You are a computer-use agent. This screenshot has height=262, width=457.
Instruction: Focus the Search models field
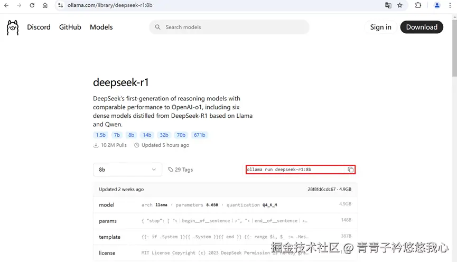coord(229,27)
